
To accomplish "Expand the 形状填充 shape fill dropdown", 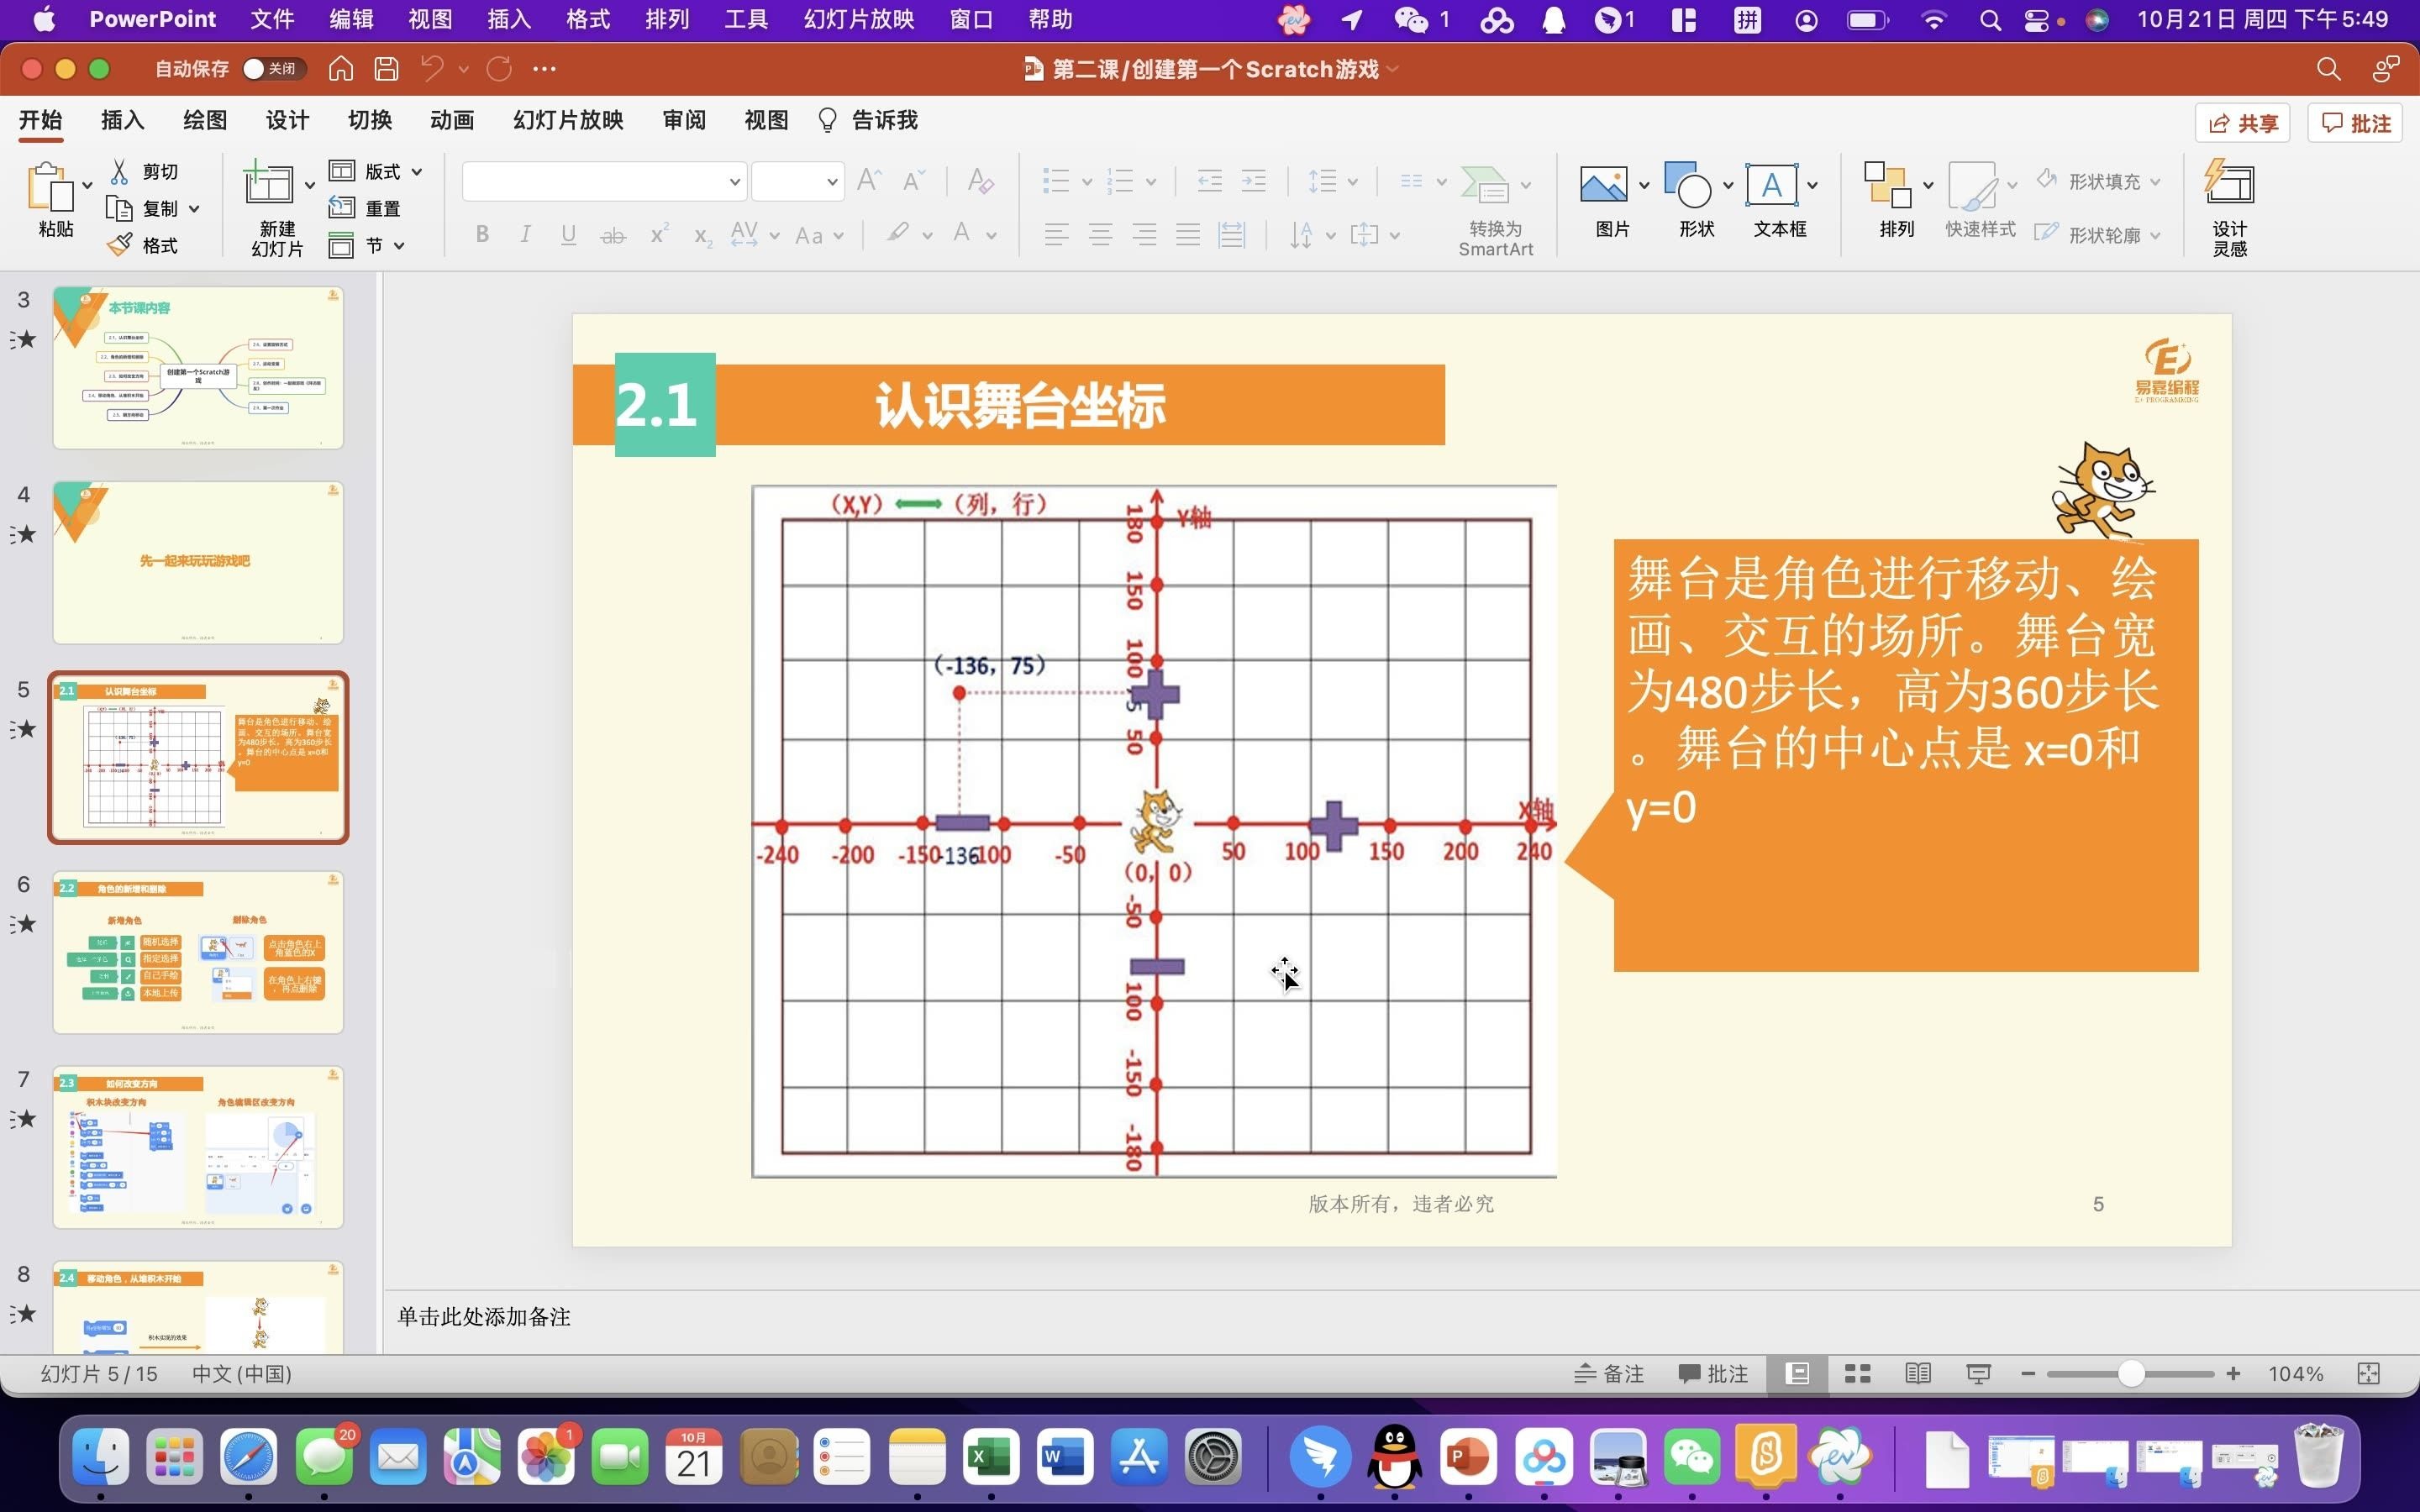I will pos(2155,182).
